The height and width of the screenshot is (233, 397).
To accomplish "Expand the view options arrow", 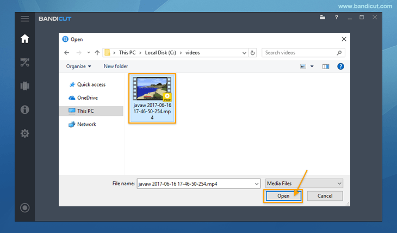I will [312, 66].
